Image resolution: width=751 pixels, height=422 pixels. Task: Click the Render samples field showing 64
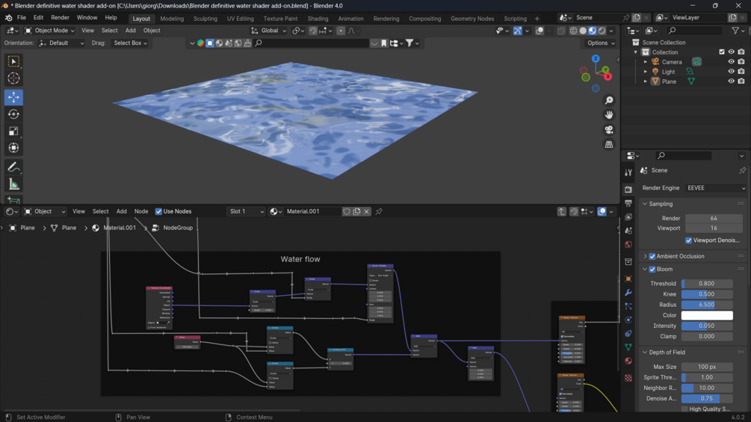(x=713, y=218)
